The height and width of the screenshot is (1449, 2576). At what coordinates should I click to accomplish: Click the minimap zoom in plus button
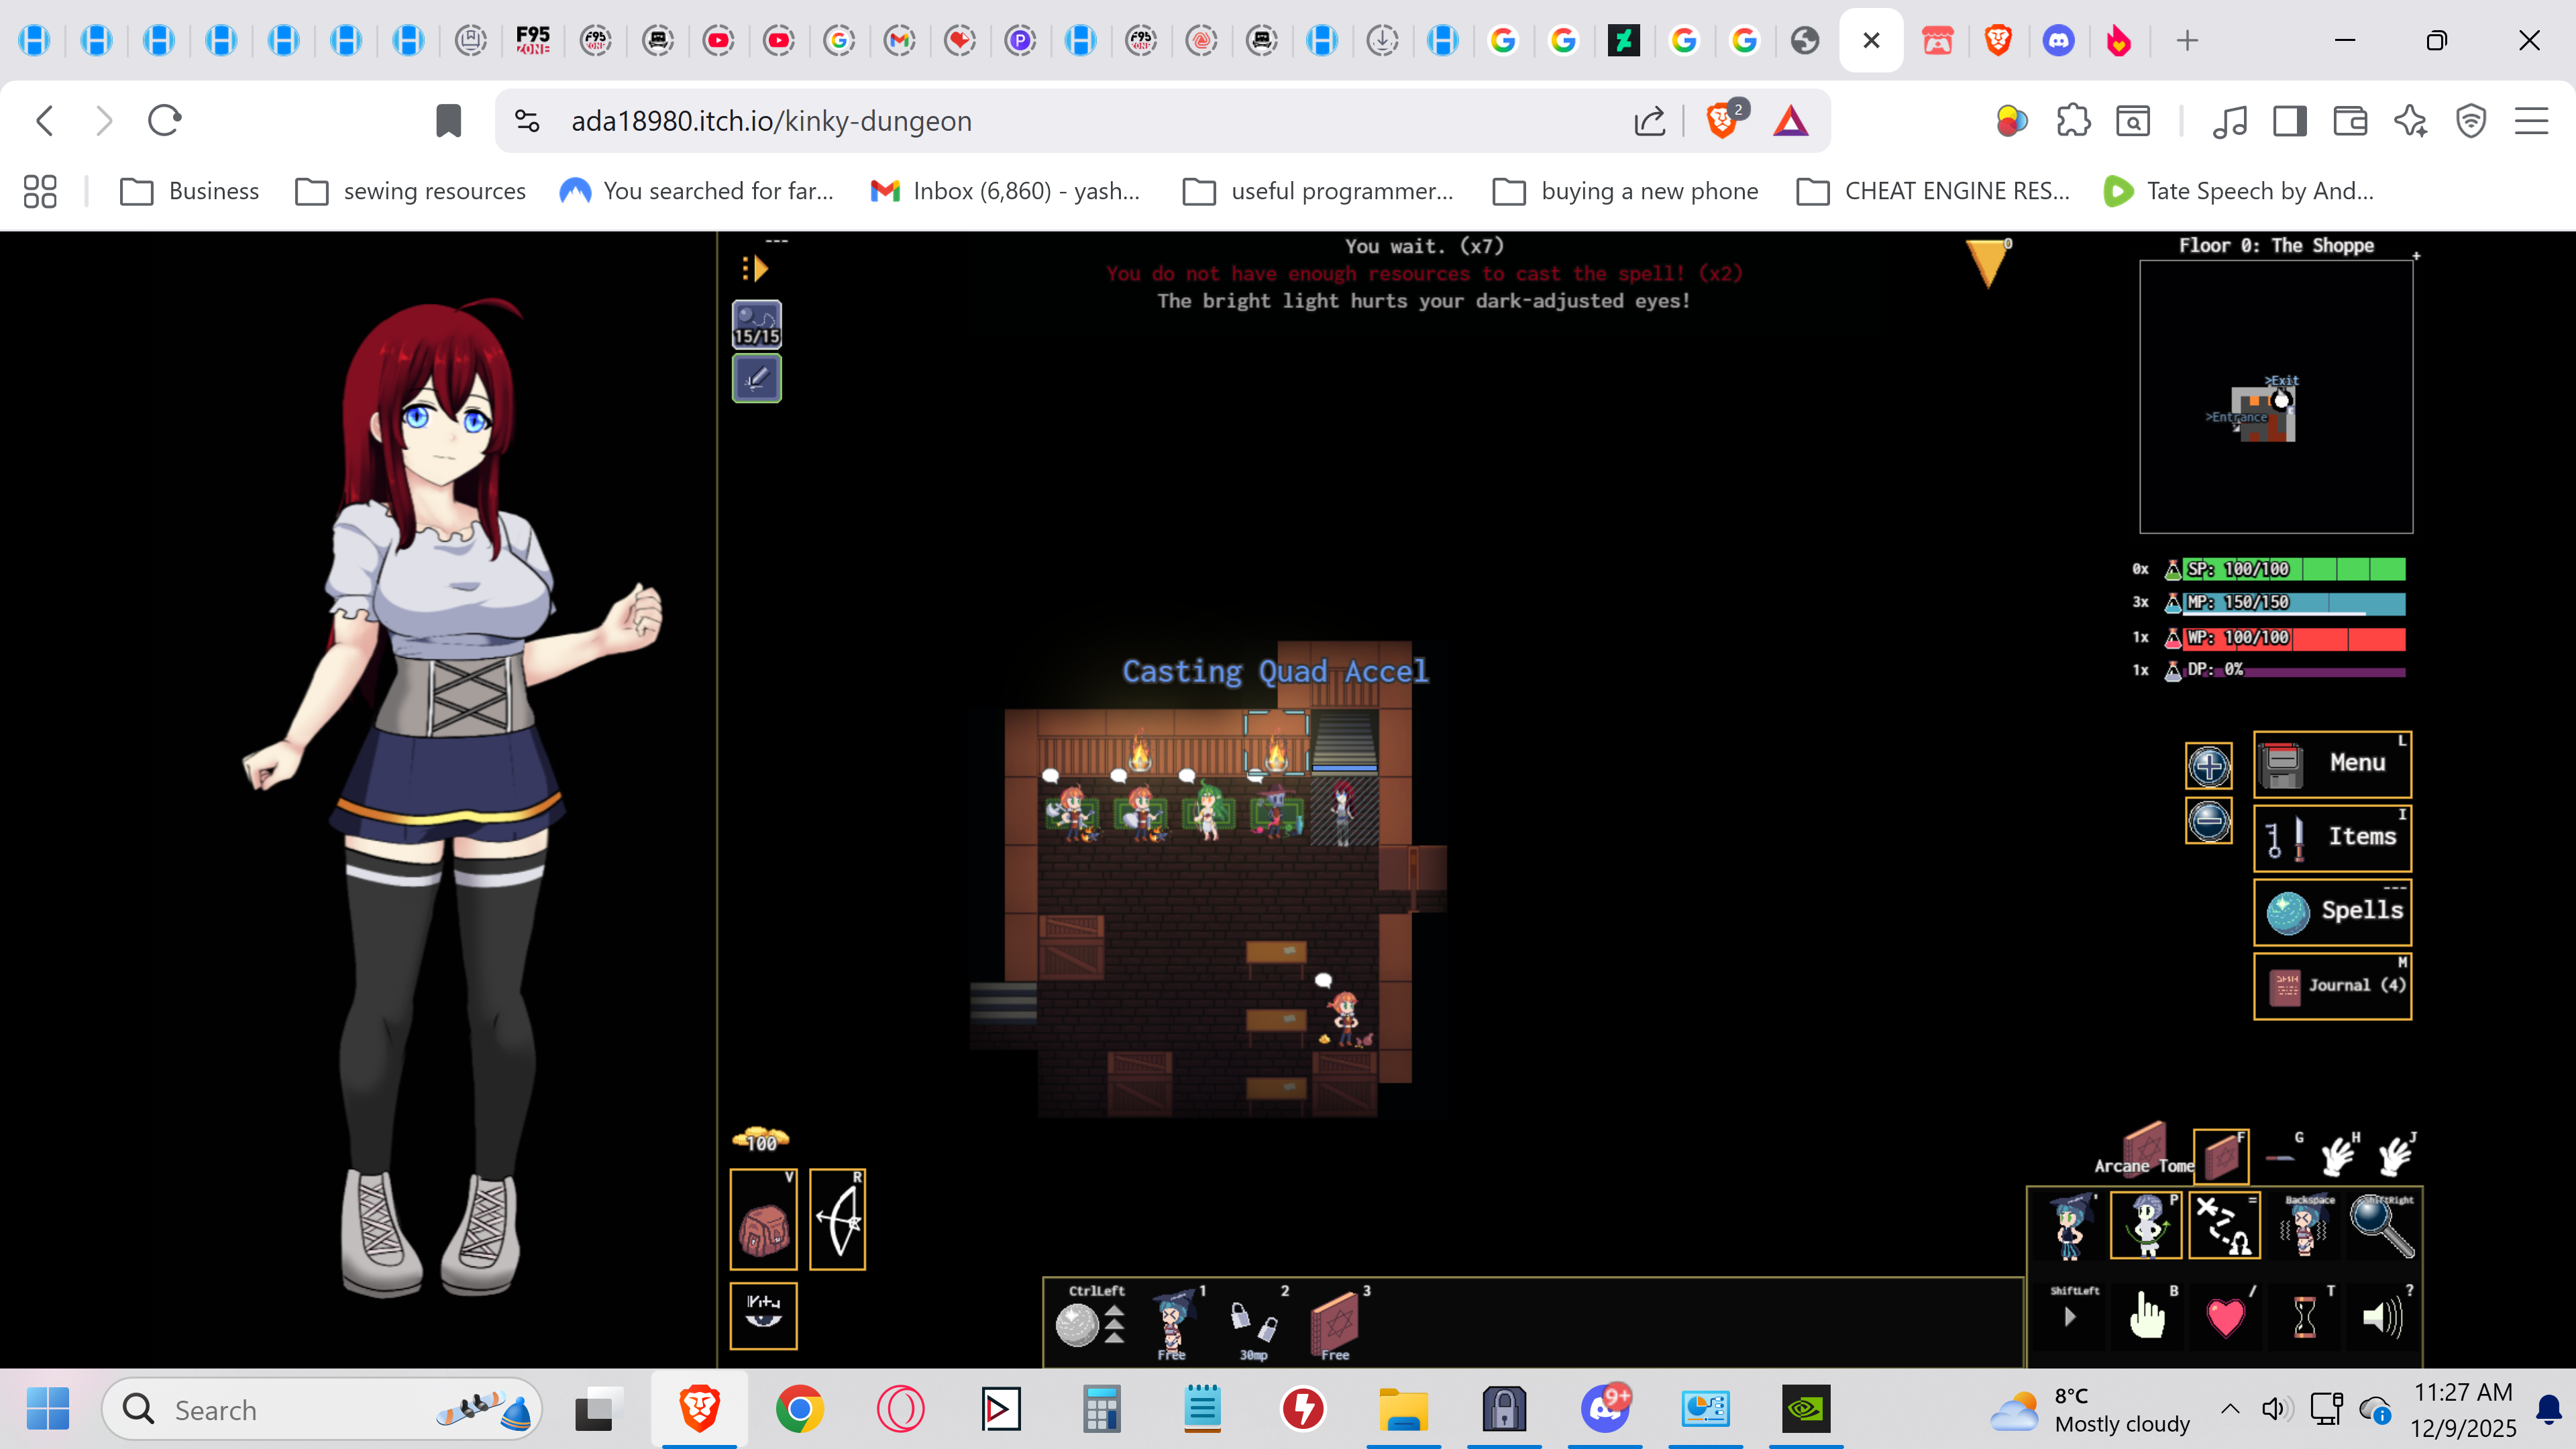coord(2208,767)
